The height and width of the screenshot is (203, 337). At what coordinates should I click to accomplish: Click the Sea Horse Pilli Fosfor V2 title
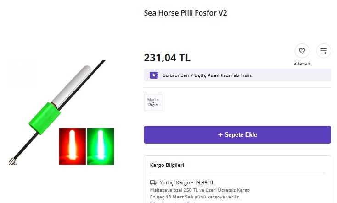185,13
